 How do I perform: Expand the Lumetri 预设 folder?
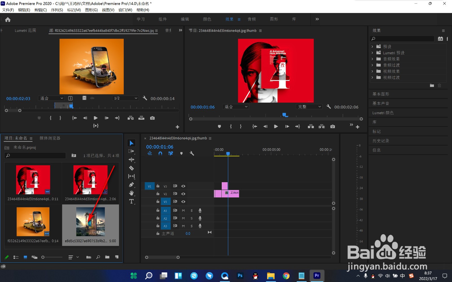click(x=372, y=53)
